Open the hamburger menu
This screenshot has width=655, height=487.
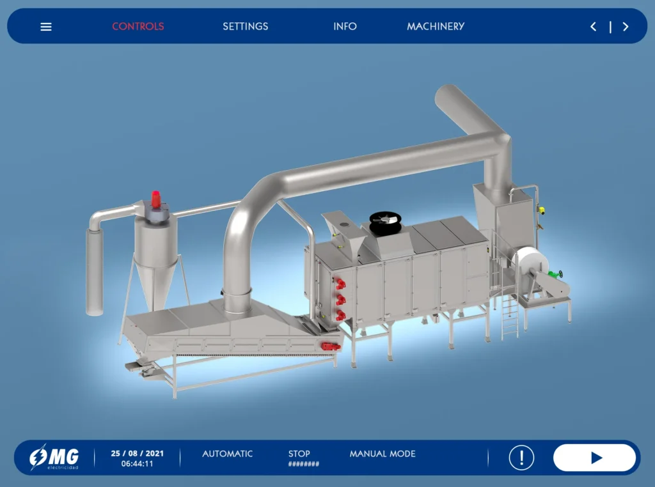[x=46, y=27]
